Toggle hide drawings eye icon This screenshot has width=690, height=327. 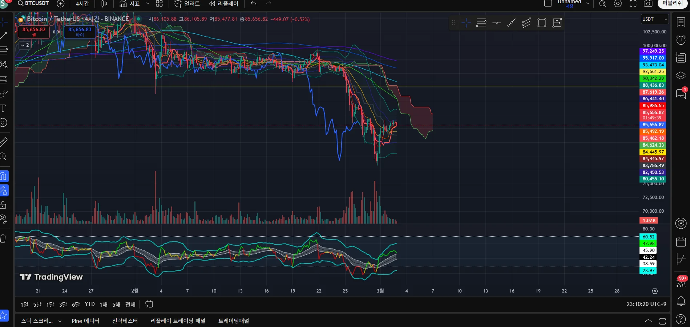pyautogui.click(x=3, y=219)
